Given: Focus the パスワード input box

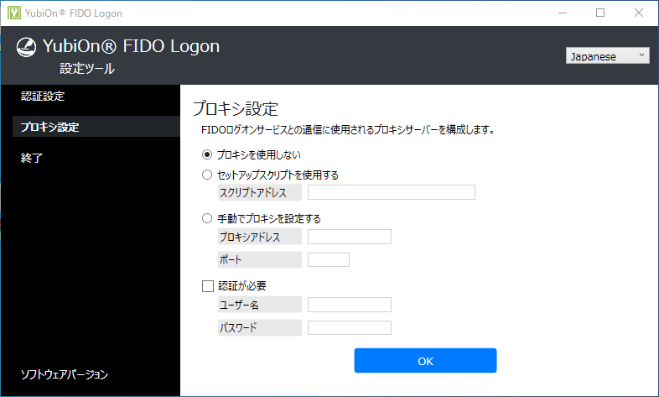Looking at the screenshot, I should [x=349, y=327].
